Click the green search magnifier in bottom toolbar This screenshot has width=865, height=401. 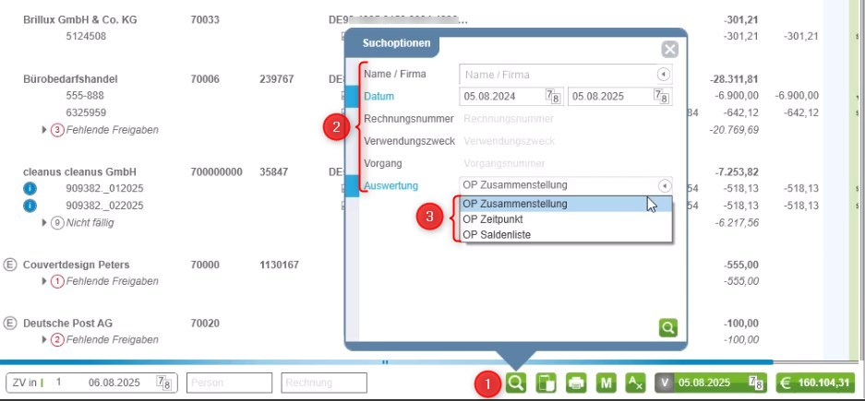(515, 383)
